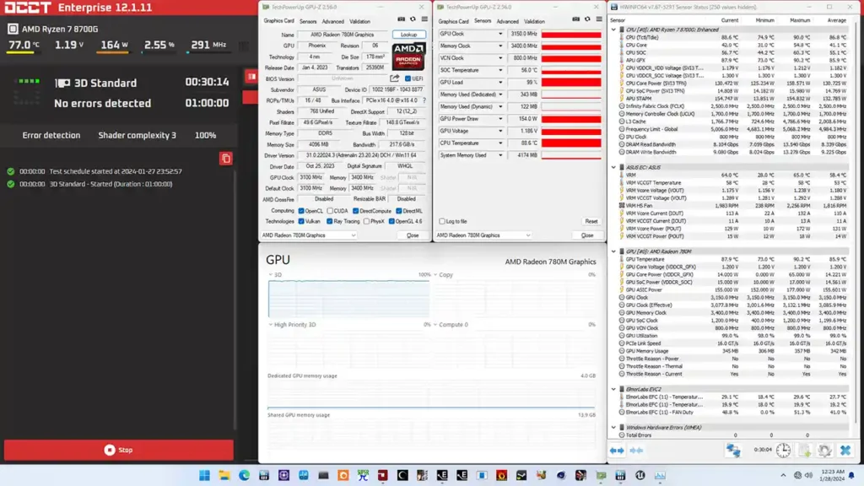Open the GPU Clock sensor dropdown arrow
Viewport: 864px width, 486px height.
point(501,33)
